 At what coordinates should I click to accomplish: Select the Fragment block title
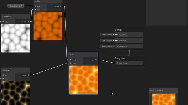pos(120,58)
